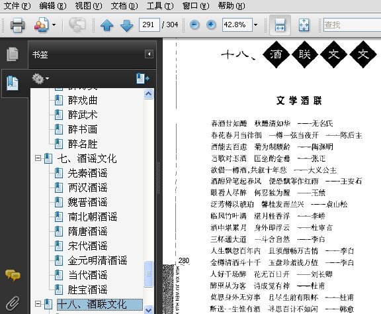Toggle the Bookmarks panel icon in the sidebar

click(13, 83)
